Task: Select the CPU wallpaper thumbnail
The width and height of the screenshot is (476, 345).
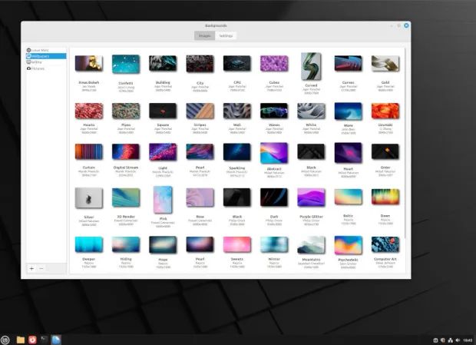Action: (237, 63)
